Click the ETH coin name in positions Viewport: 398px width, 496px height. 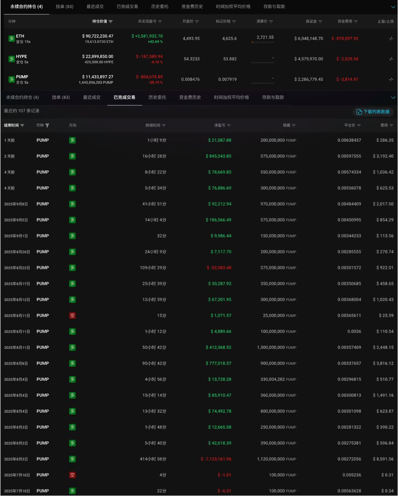click(20, 36)
